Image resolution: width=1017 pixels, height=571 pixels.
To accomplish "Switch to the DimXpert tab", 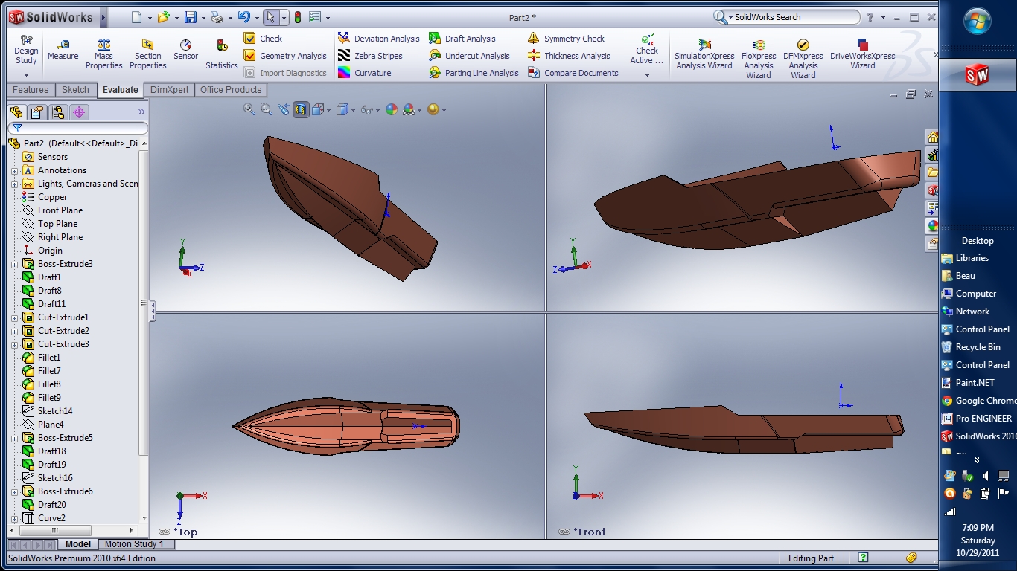I will pos(169,90).
